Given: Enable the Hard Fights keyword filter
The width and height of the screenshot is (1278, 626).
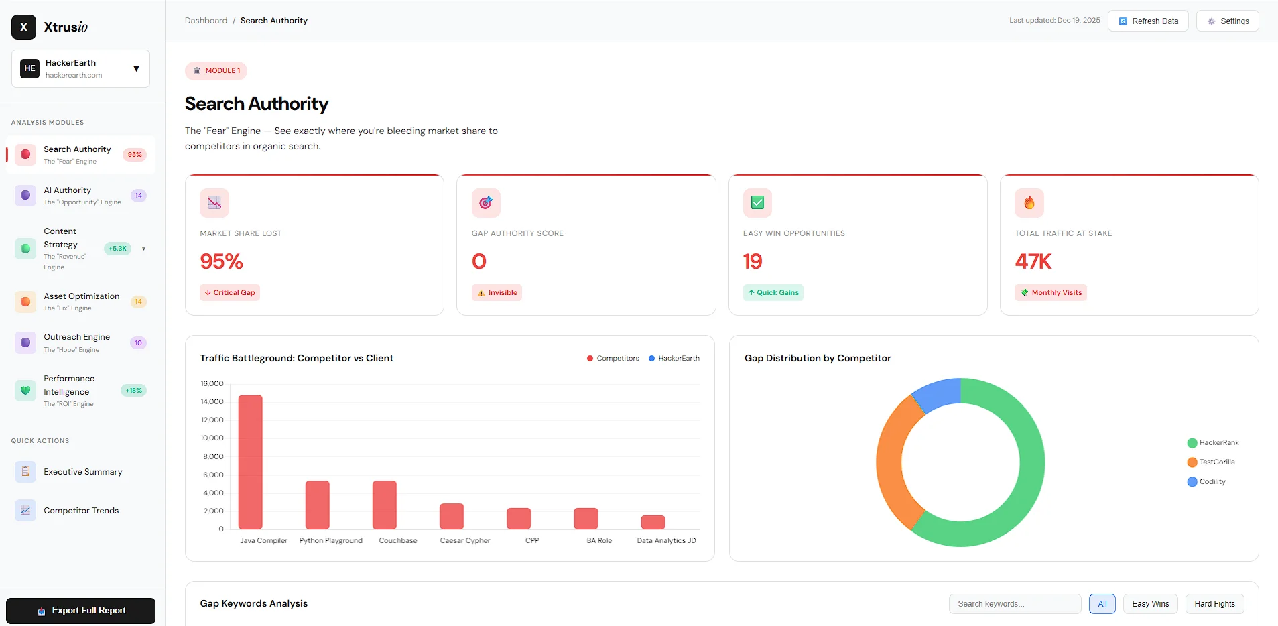Looking at the screenshot, I should tap(1214, 603).
